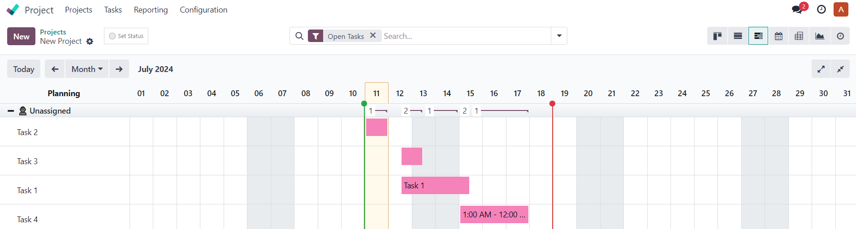
Task: Remove the Open Tasks filter
Action: click(372, 35)
